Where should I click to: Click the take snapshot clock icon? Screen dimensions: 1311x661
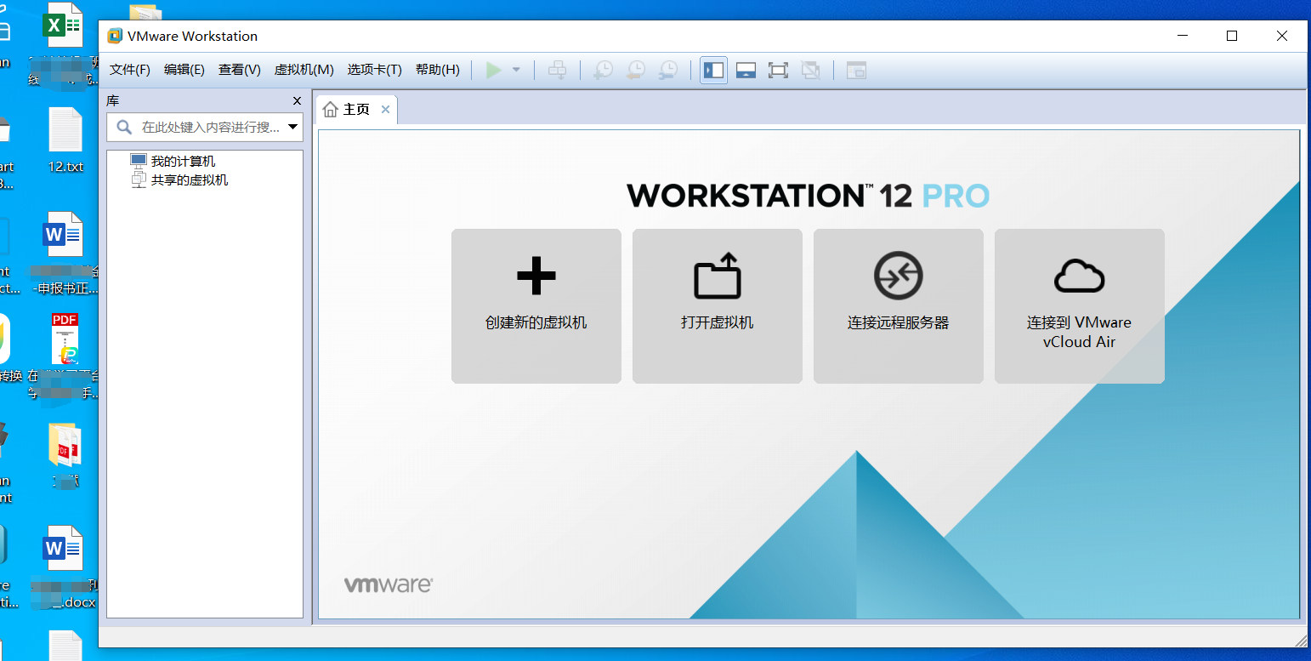(x=603, y=70)
